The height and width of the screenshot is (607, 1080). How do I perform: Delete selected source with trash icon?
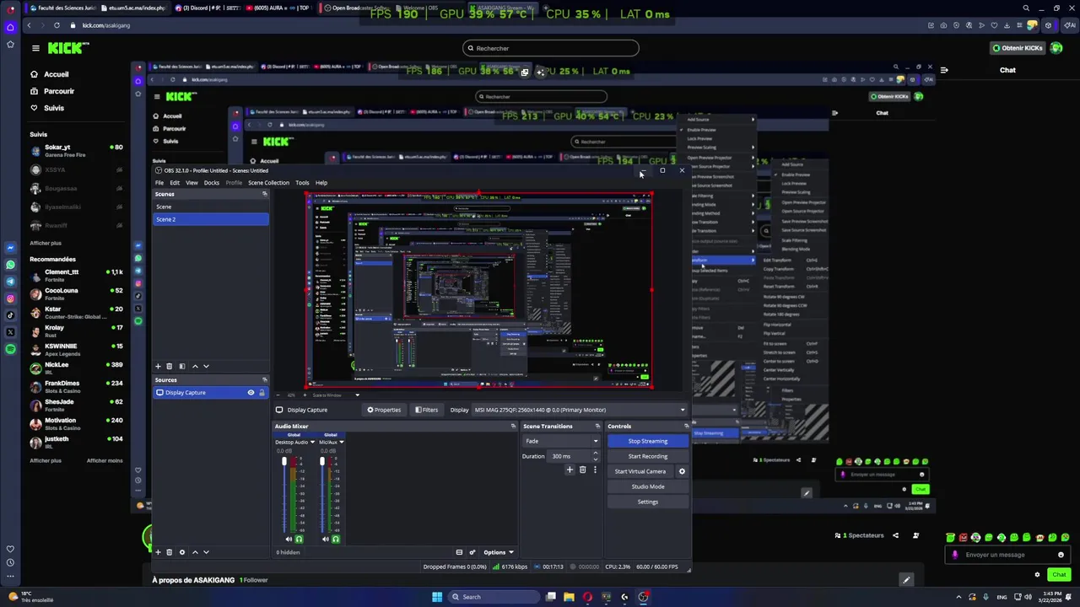(169, 552)
